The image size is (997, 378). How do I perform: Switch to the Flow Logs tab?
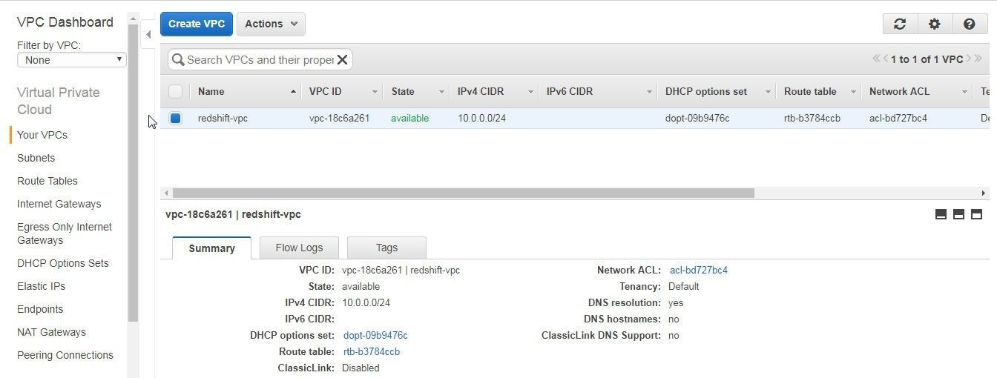click(x=299, y=248)
